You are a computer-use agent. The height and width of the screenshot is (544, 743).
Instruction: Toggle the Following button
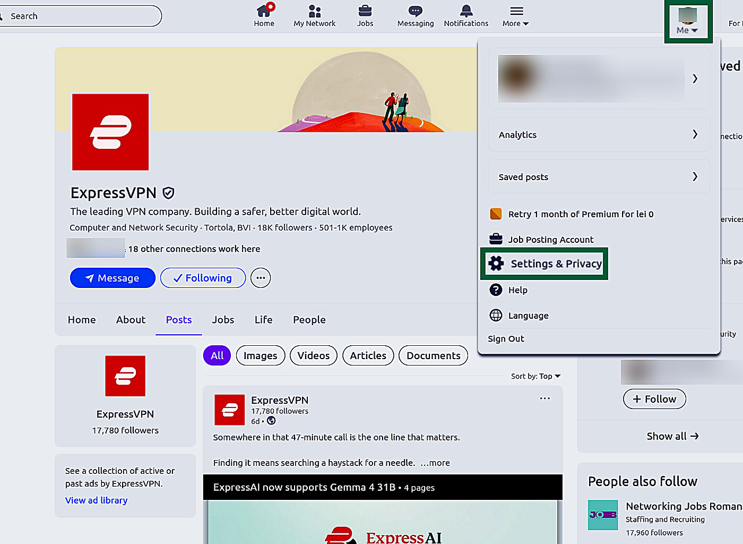203,278
